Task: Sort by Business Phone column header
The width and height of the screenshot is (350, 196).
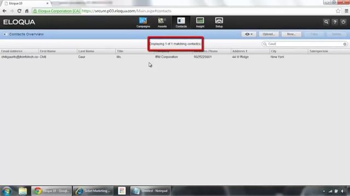Action: pyautogui.click(x=212, y=51)
